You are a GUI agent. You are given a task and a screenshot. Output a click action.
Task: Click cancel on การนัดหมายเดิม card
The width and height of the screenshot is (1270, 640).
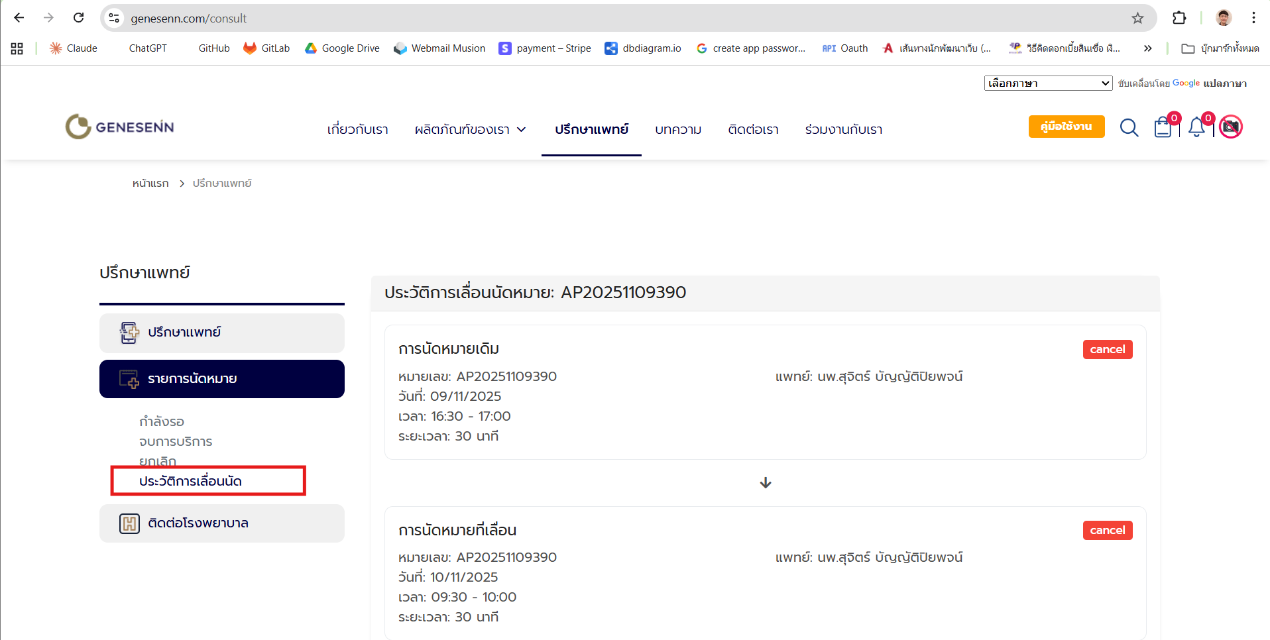(x=1107, y=349)
